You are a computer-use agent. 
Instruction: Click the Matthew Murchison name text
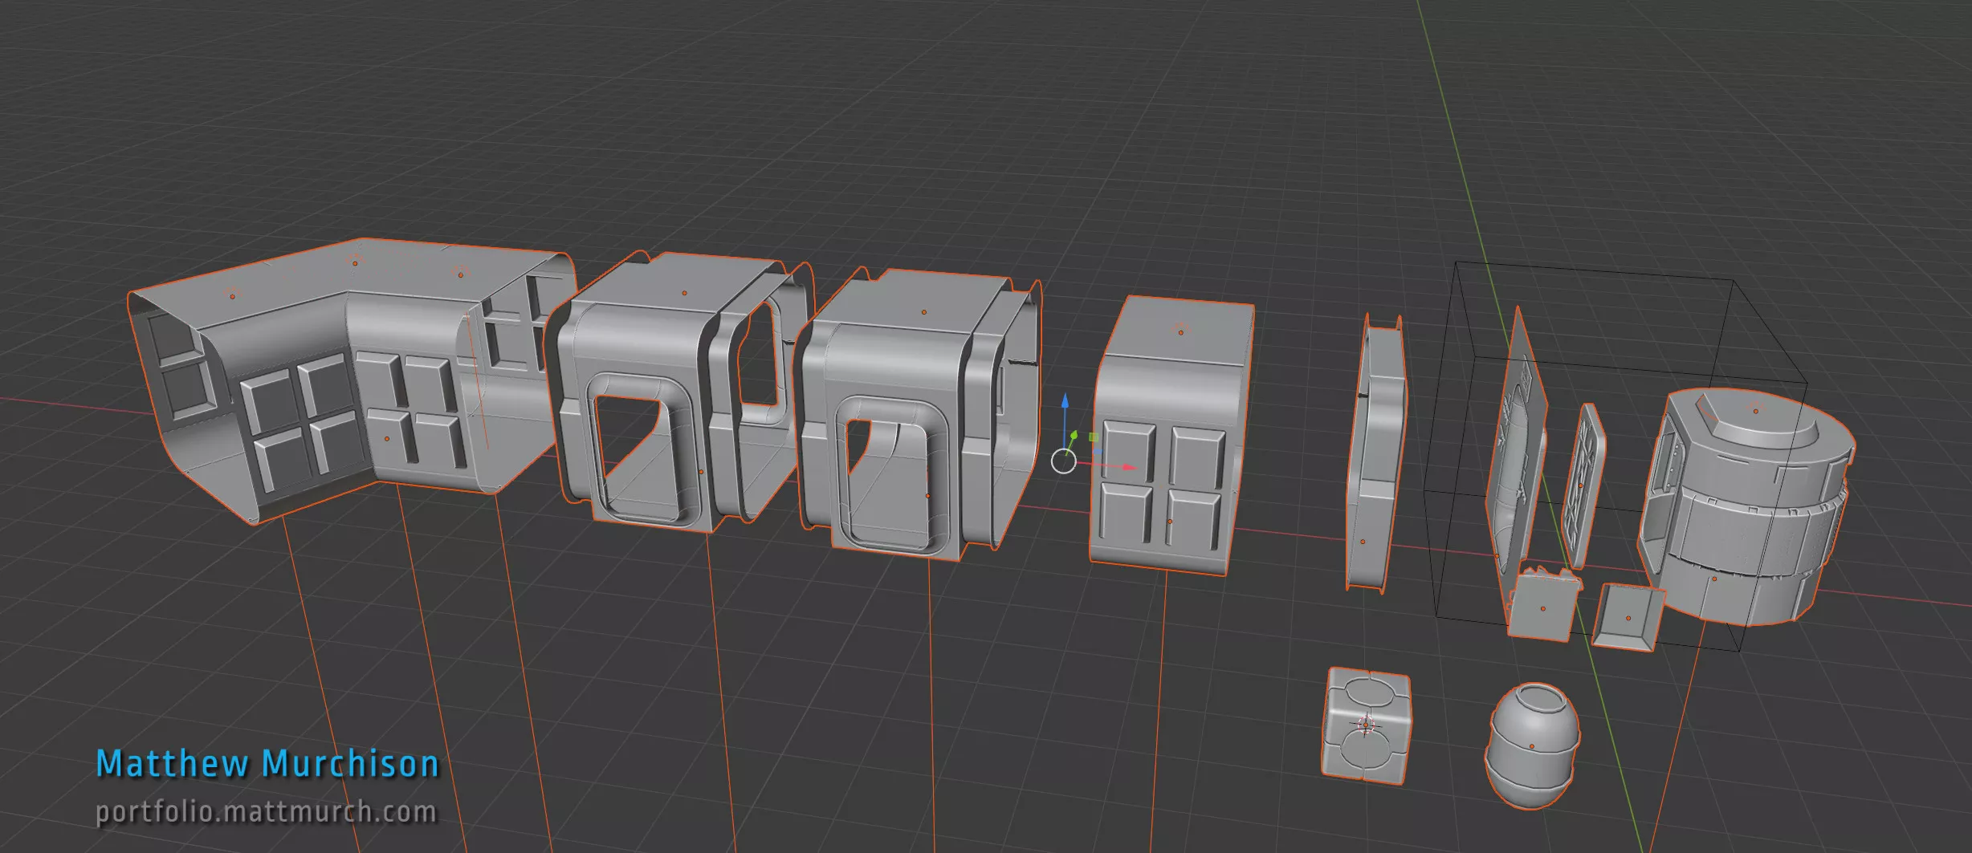(267, 763)
